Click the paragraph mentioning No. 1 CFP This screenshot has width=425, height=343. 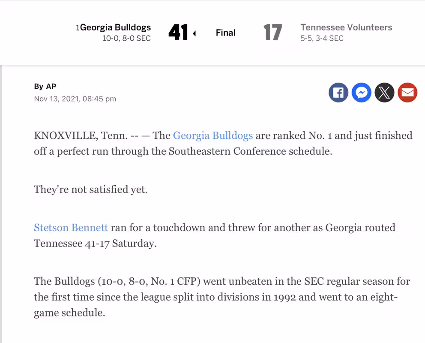coord(222,297)
